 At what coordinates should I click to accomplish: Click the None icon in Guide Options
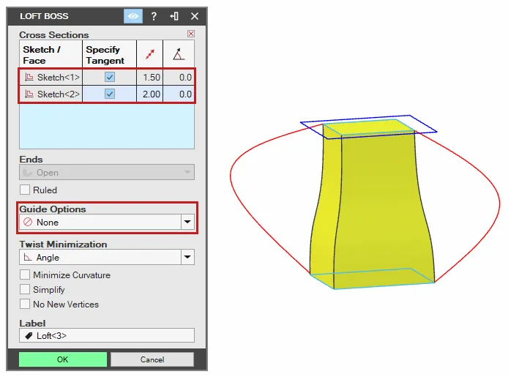click(x=28, y=223)
